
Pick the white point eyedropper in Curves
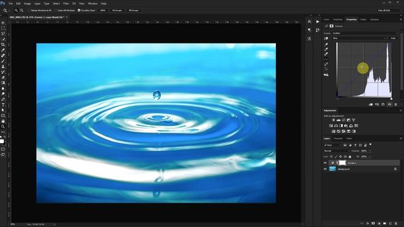click(326, 54)
